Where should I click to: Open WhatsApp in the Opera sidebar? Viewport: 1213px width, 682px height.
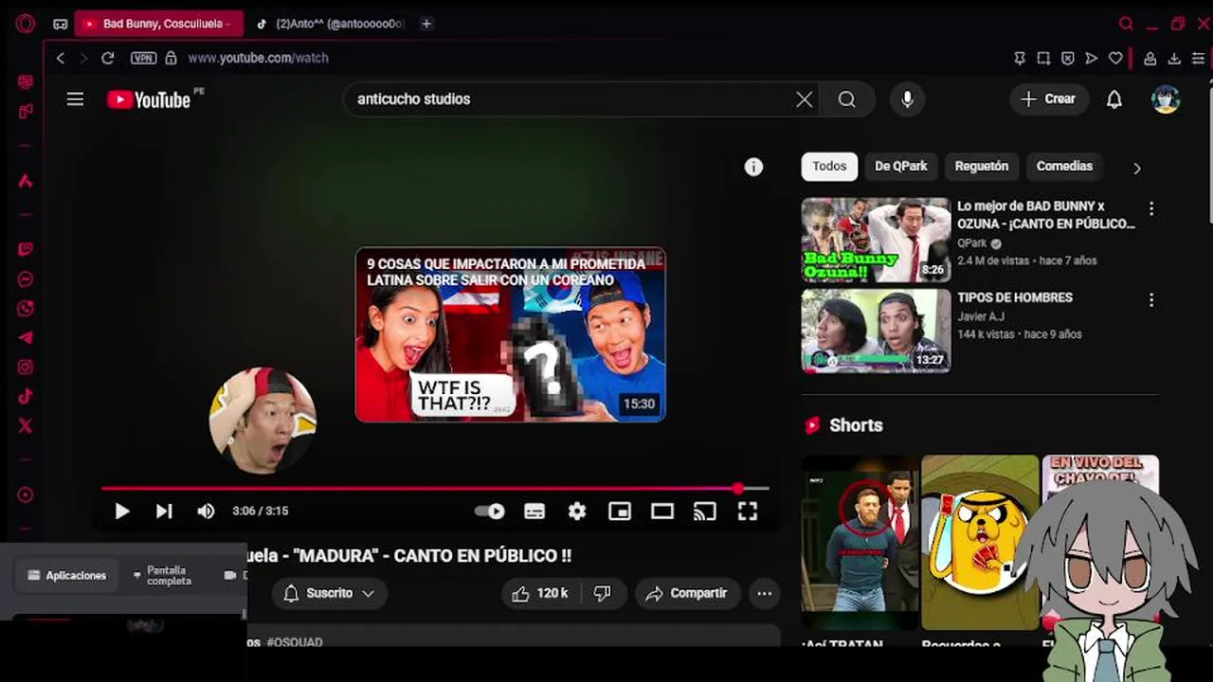(x=26, y=309)
